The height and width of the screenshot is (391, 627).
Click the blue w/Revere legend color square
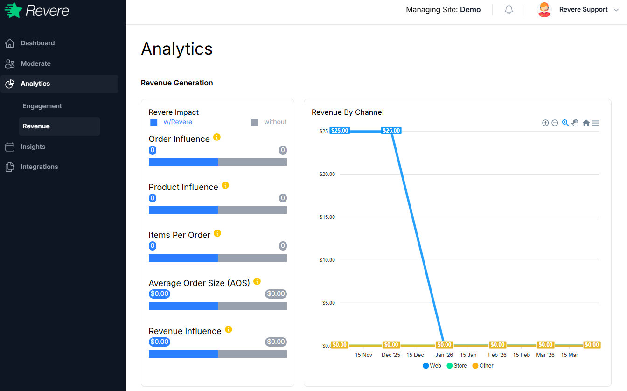tap(154, 122)
